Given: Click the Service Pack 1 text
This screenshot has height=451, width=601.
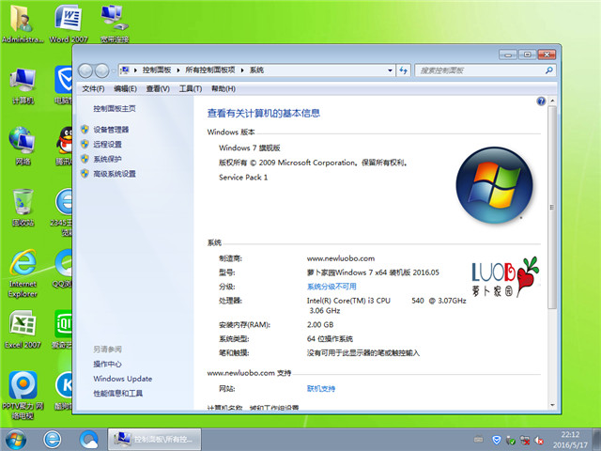Looking at the screenshot, I should click(243, 178).
